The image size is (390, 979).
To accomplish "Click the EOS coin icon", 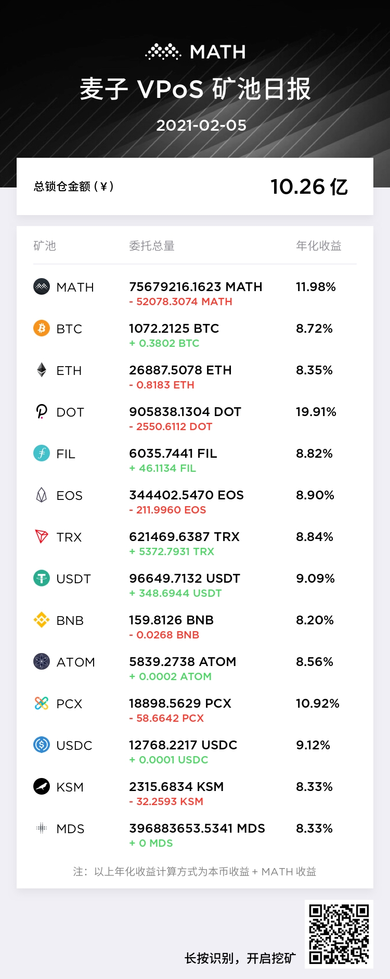I will pos(42,495).
